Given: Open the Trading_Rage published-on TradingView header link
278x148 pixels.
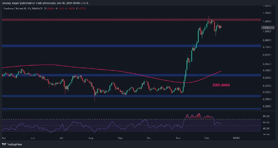Looking at the screenshot, I should point(45,3).
